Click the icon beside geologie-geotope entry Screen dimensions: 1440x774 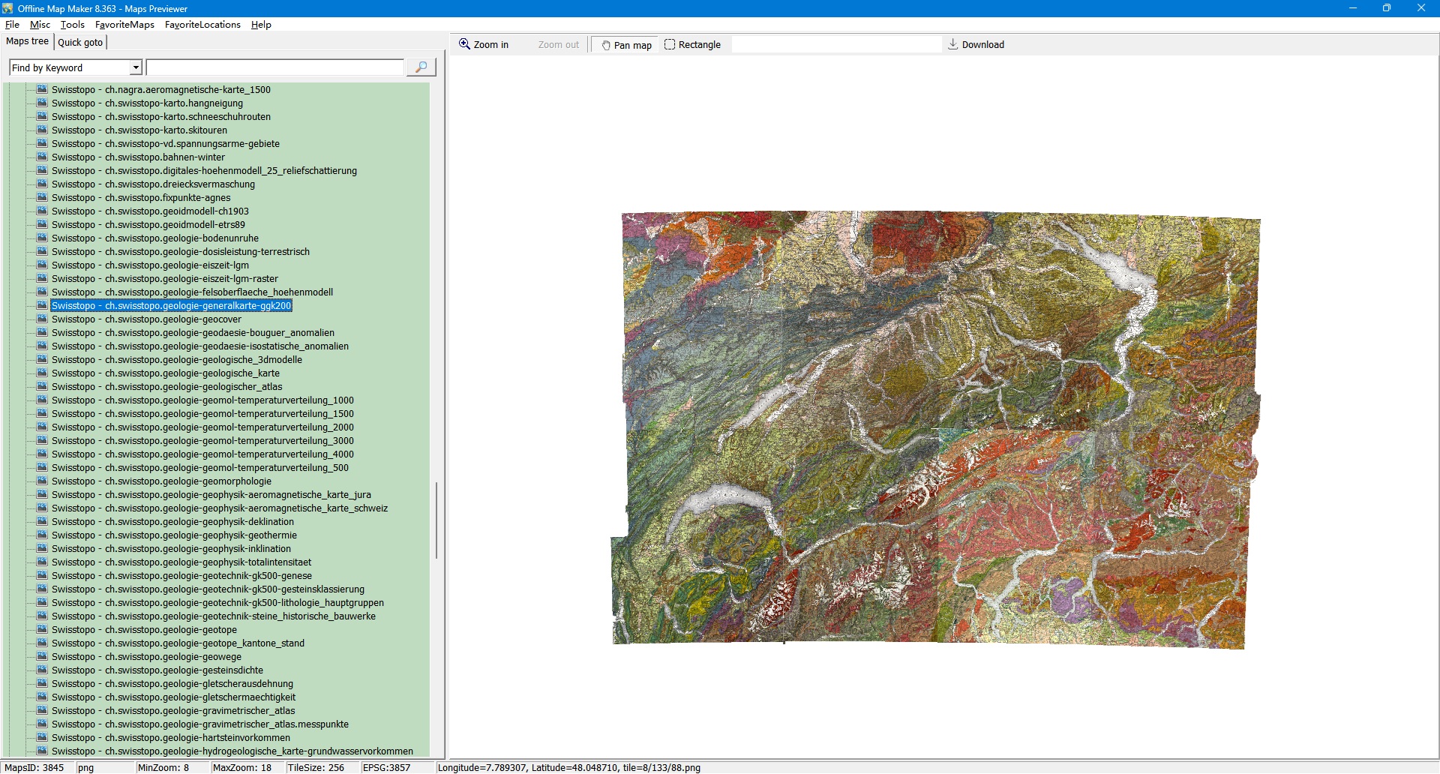coord(42,629)
